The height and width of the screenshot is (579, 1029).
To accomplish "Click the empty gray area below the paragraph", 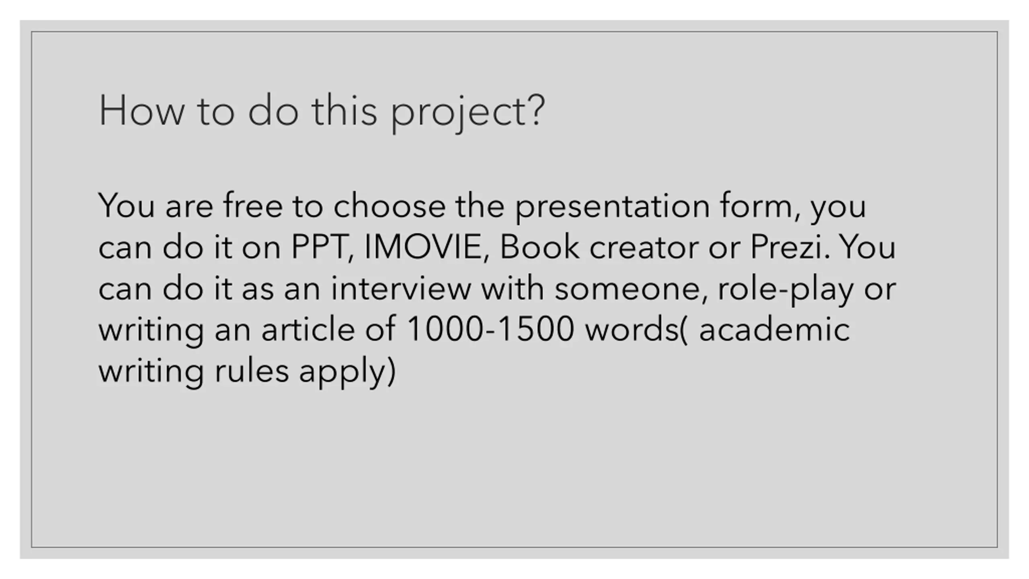I will point(514,466).
